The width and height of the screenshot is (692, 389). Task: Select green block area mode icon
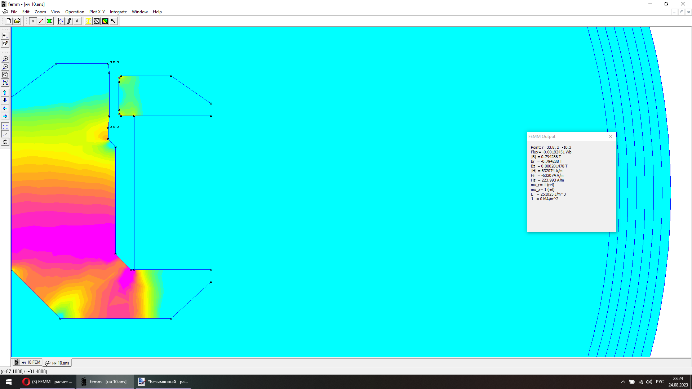pyautogui.click(x=49, y=21)
